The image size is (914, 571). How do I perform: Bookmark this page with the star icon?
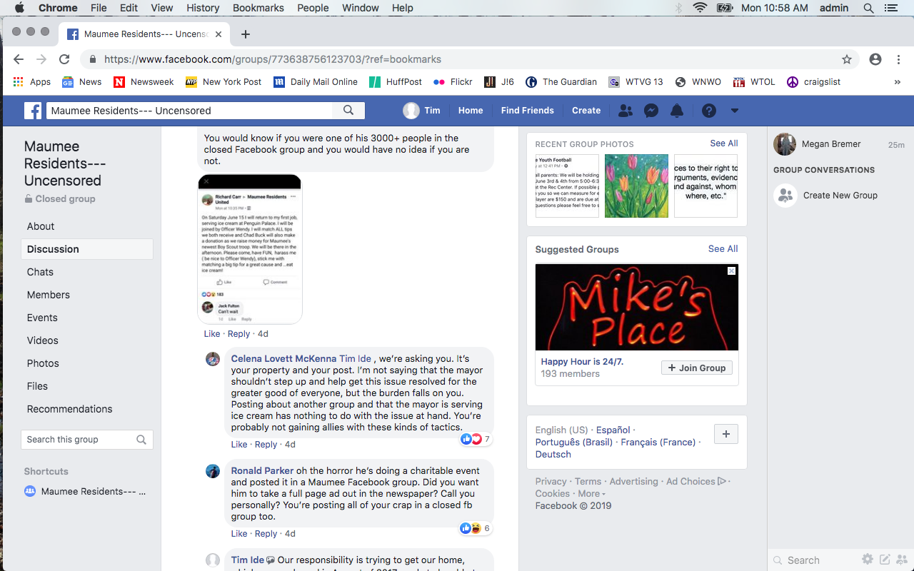(x=847, y=59)
